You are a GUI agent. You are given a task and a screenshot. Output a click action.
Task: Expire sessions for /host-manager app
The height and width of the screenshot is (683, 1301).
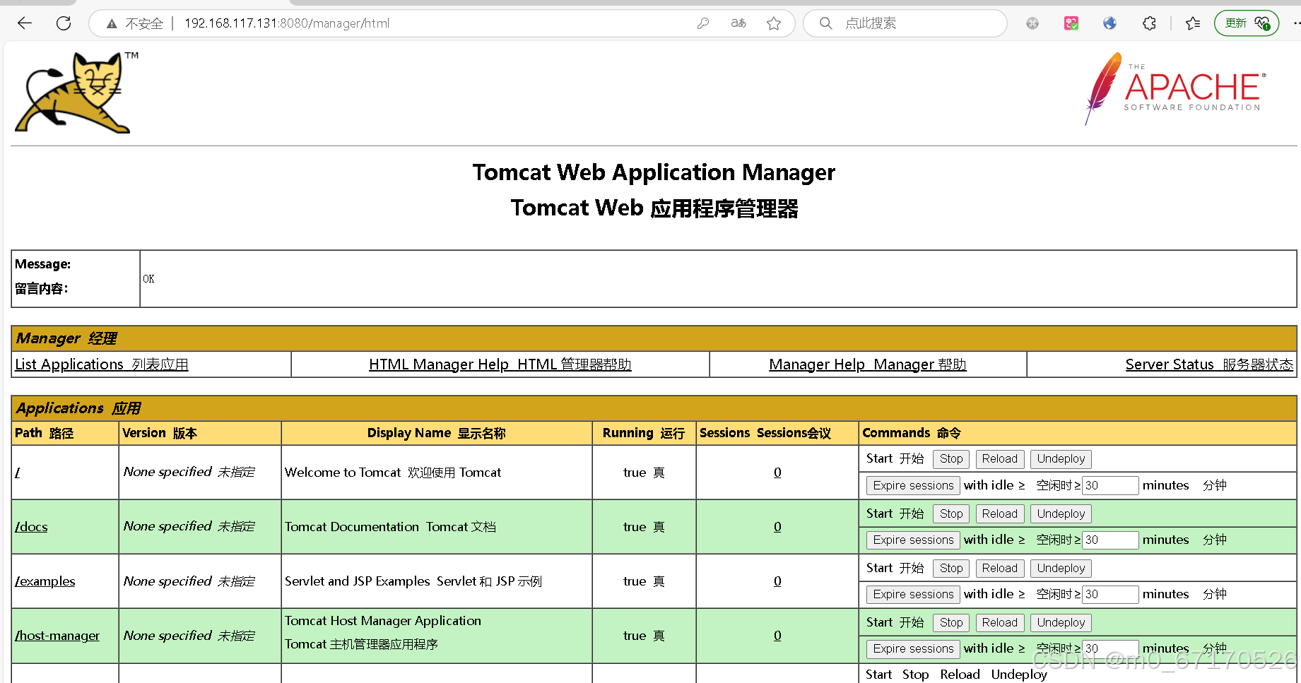click(913, 649)
